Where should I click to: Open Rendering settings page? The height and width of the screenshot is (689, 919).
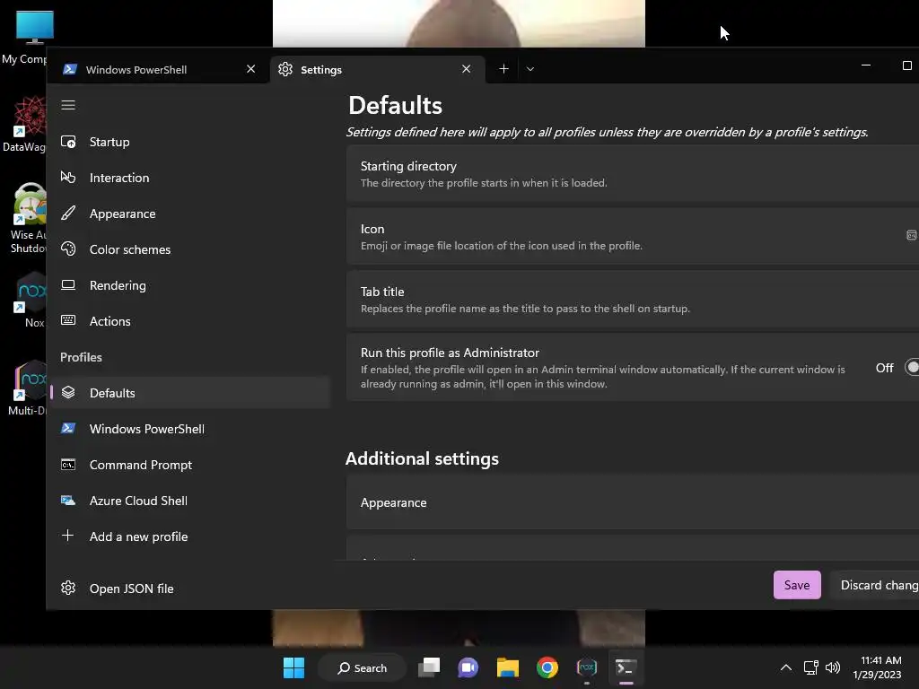coord(190,285)
